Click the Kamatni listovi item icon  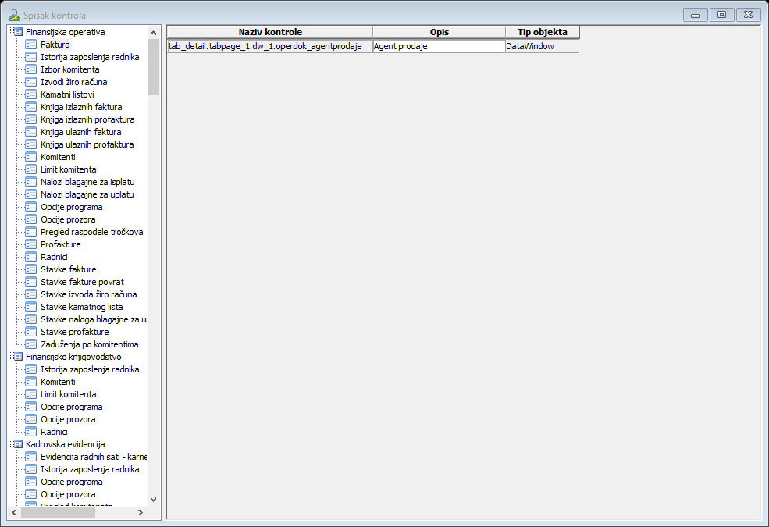pos(31,94)
